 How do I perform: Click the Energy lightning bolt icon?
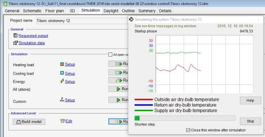[x=62, y=81]
